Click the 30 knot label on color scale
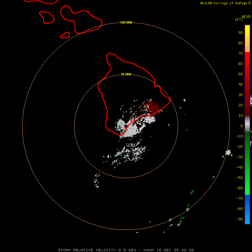This screenshot has width=252, height=252. tap(241, 95)
